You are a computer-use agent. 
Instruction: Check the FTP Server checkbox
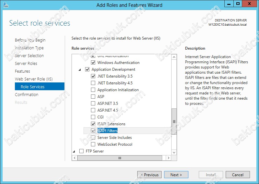[x=82, y=151]
